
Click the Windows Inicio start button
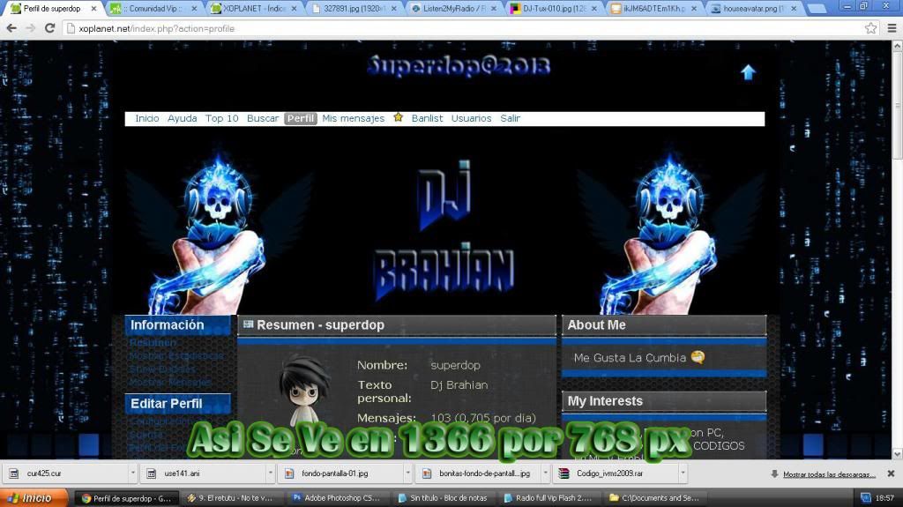click(34, 498)
